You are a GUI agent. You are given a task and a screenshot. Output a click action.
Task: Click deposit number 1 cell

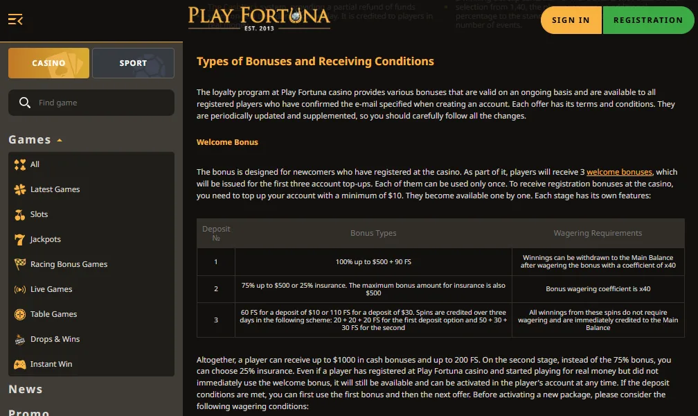coord(216,261)
